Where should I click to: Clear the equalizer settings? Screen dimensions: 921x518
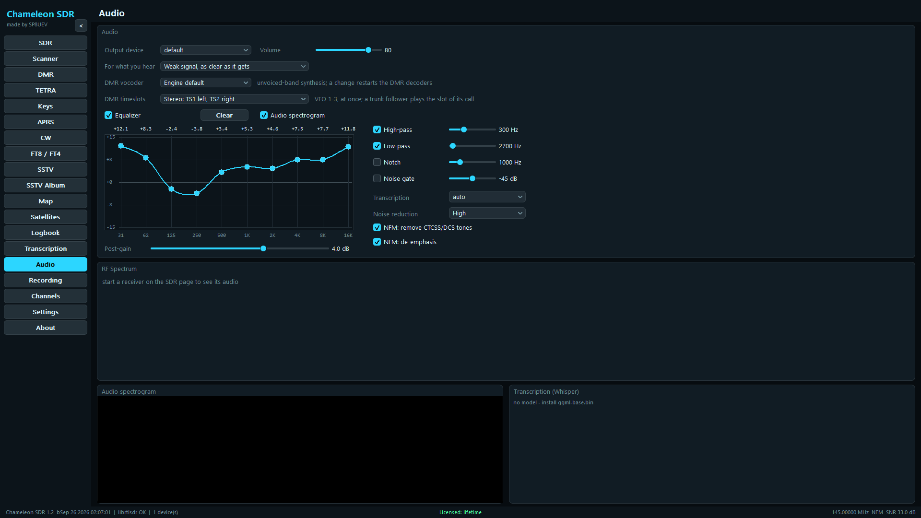coord(224,115)
